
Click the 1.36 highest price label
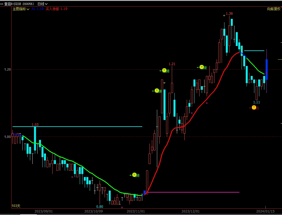(x=229, y=14)
